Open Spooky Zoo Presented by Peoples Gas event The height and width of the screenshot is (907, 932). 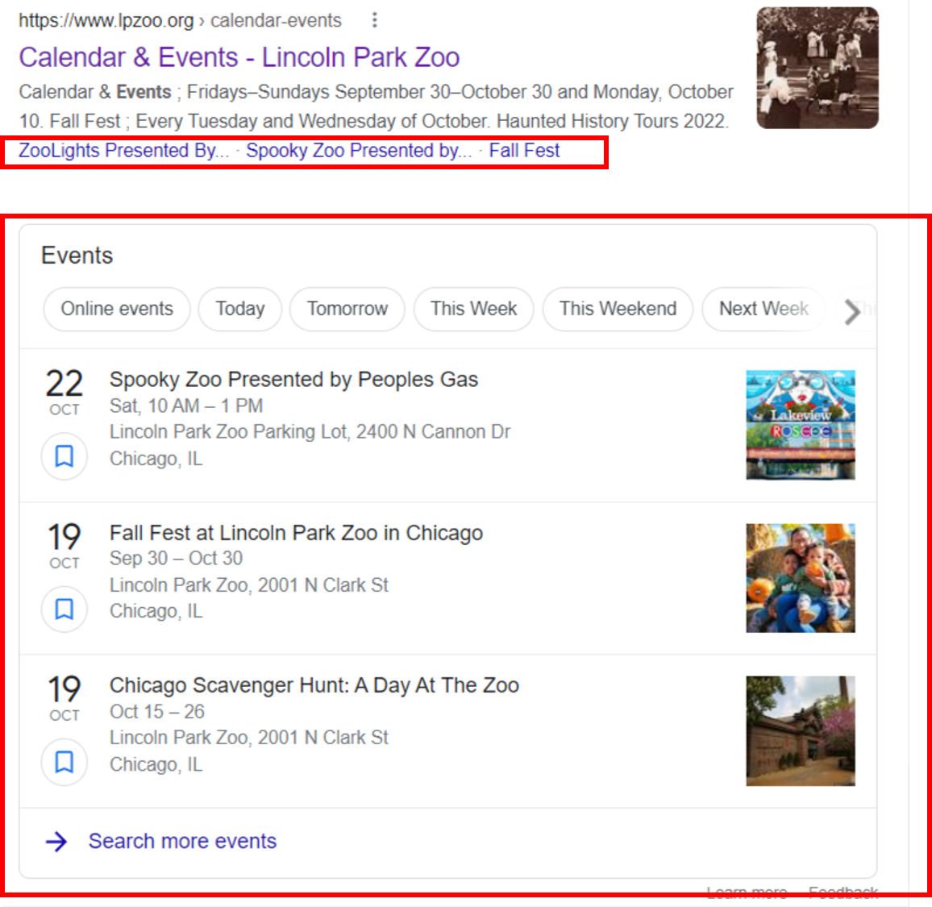tap(293, 379)
